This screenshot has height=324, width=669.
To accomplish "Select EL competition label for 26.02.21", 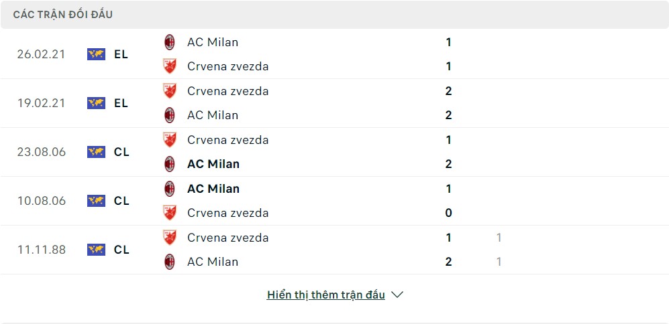I will 121,54.
